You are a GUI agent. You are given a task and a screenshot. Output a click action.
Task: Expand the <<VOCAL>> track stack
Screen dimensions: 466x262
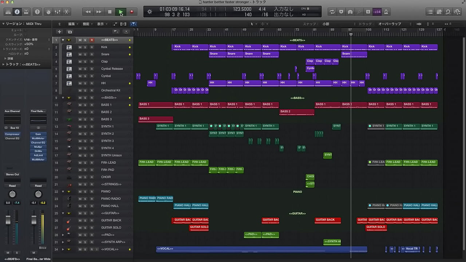tap(63, 249)
